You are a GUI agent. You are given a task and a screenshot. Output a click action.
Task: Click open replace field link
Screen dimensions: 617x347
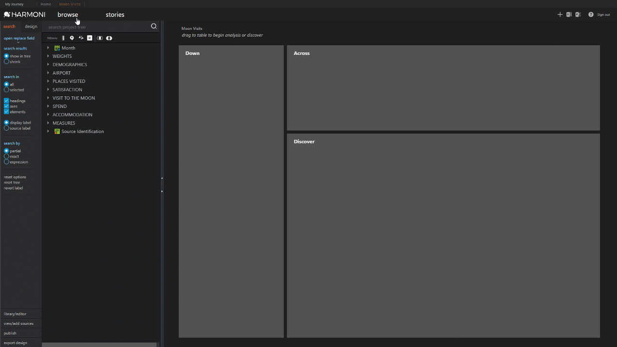point(19,38)
